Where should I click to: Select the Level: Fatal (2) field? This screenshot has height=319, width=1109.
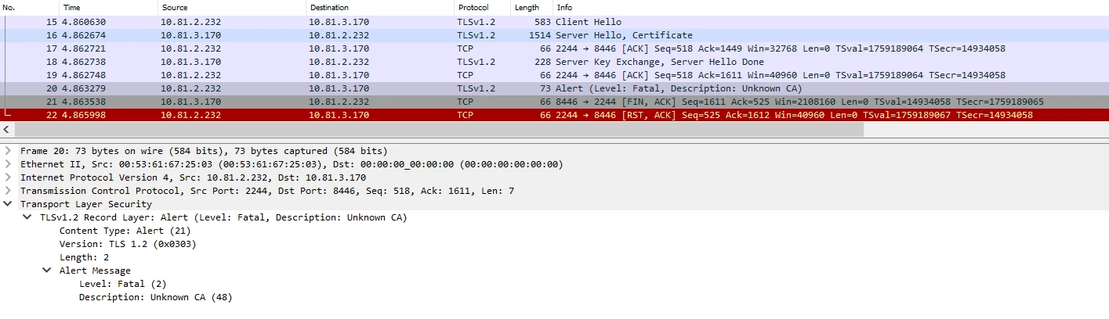point(122,284)
